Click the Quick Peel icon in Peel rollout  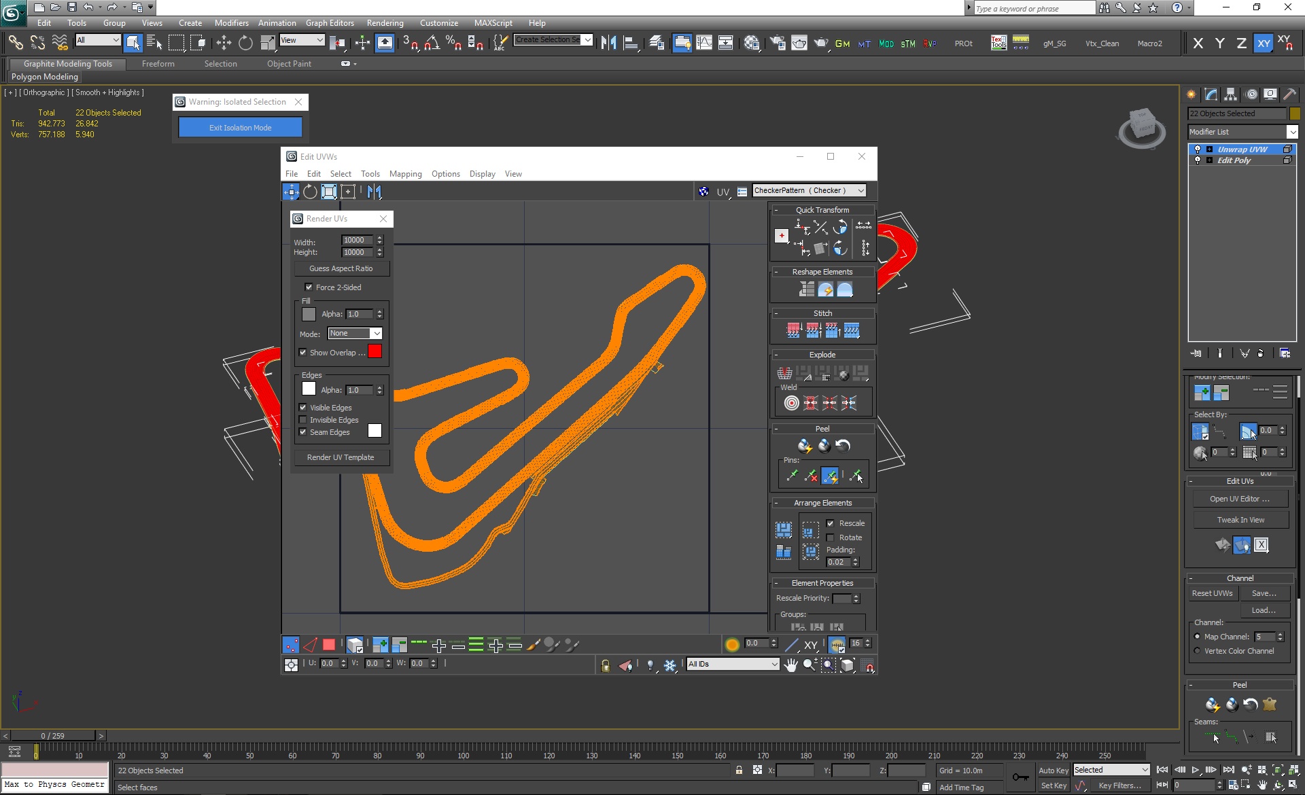(x=805, y=446)
